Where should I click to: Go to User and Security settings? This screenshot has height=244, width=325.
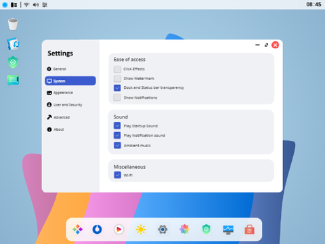pos(64,105)
